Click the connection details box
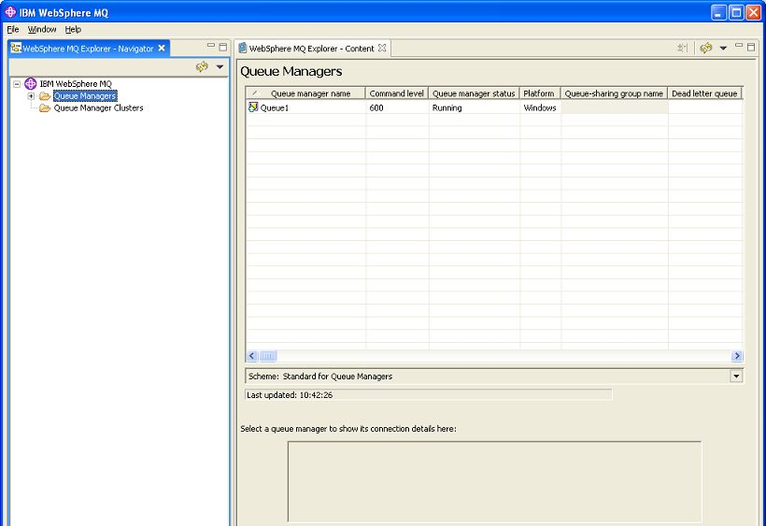 (494, 482)
